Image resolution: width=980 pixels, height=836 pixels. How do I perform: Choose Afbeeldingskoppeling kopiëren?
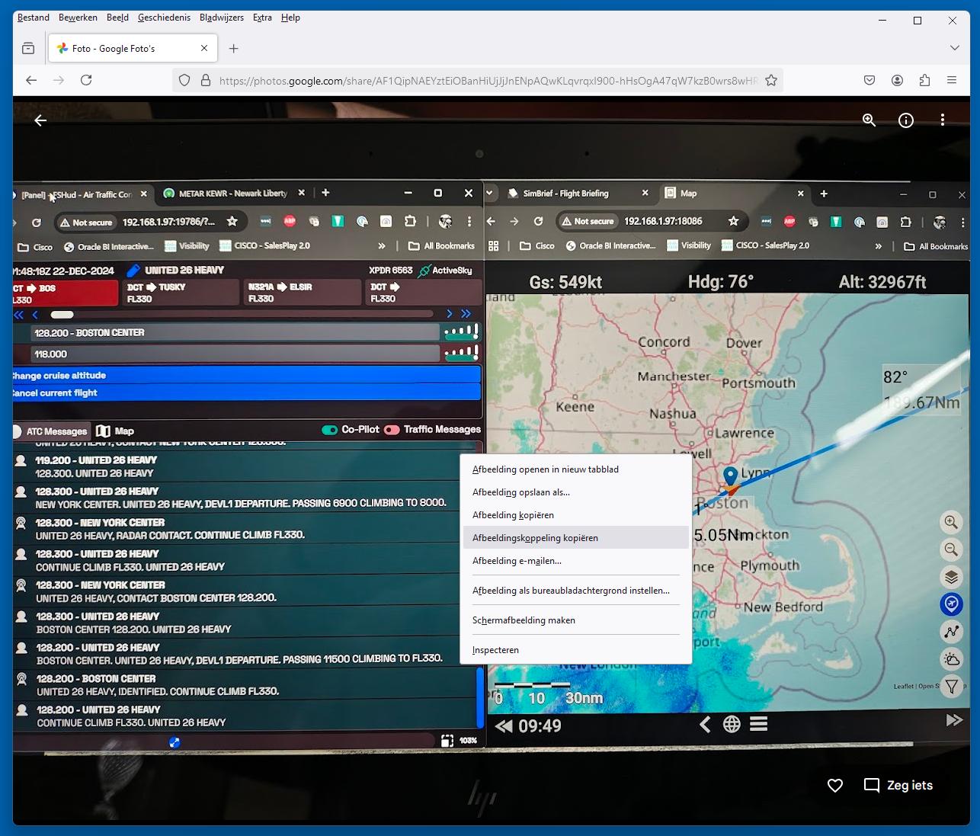click(576, 538)
